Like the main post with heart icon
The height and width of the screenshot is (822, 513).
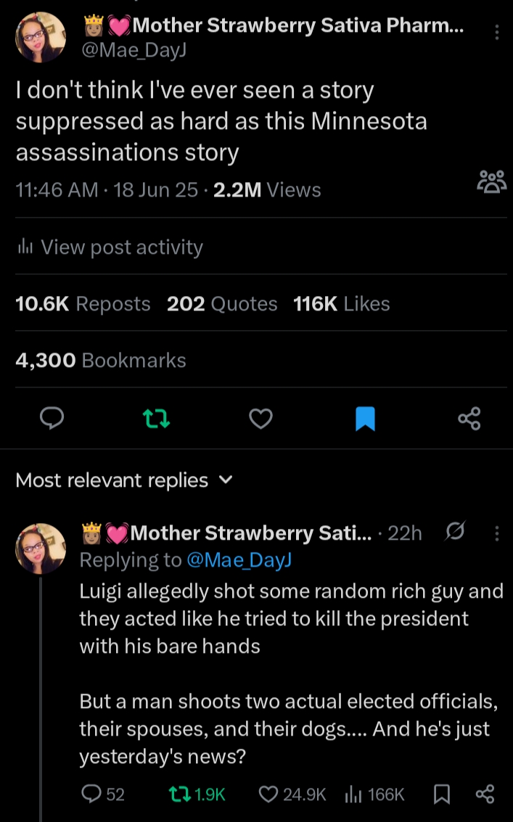tap(261, 418)
